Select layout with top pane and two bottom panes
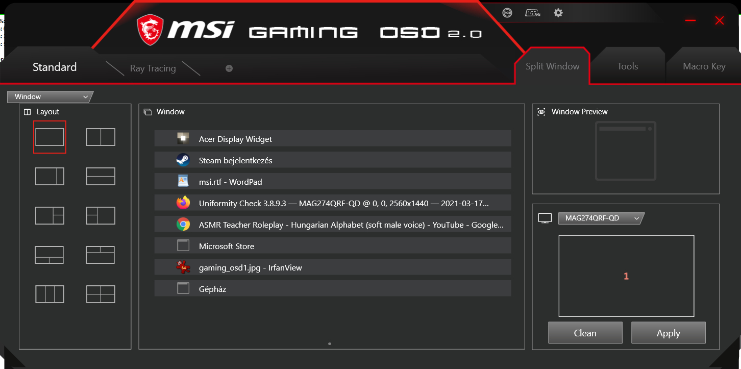This screenshot has width=741, height=369. tap(50, 255)
